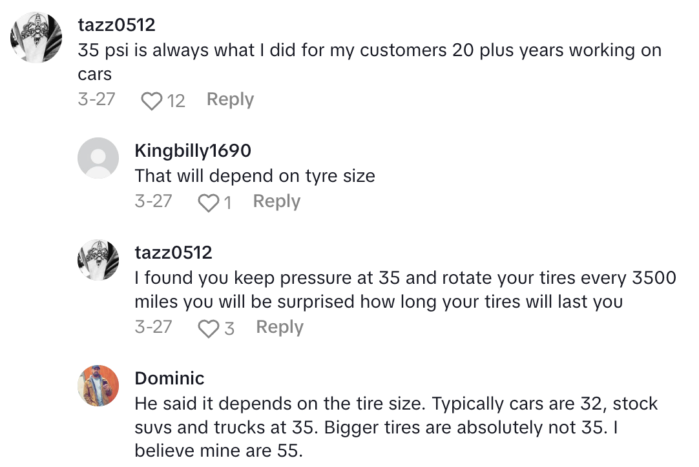Expand Dominic's comment about tire sizes
Image resolution: width=699 pixels, height=467 pixels.
pyautogui.click(x=388, y=426)
